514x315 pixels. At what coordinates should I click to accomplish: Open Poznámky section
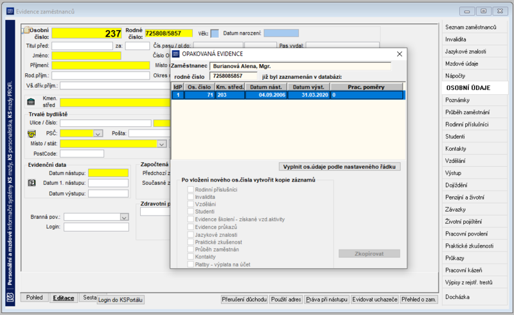[x=474, y=100]
